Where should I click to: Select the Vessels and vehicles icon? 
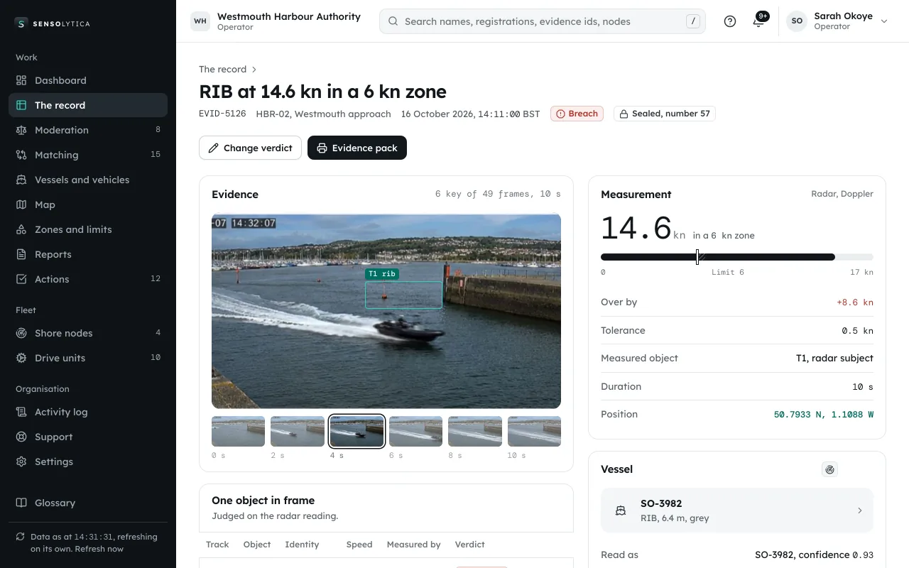pos(21,180)
